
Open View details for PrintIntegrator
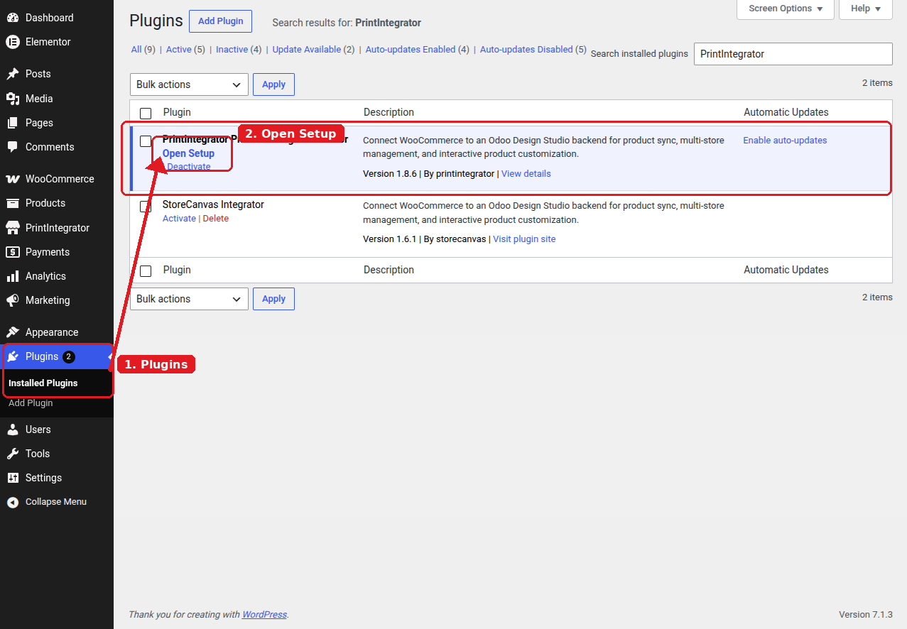click(x=526, y=174)
